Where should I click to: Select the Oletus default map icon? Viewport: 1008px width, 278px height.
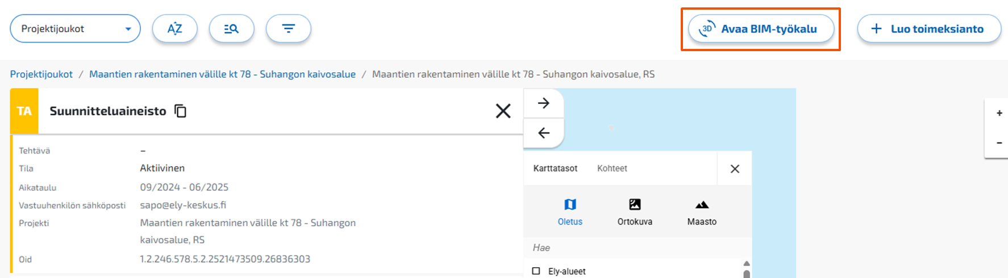pyautogui.click(x=570, y=205)
